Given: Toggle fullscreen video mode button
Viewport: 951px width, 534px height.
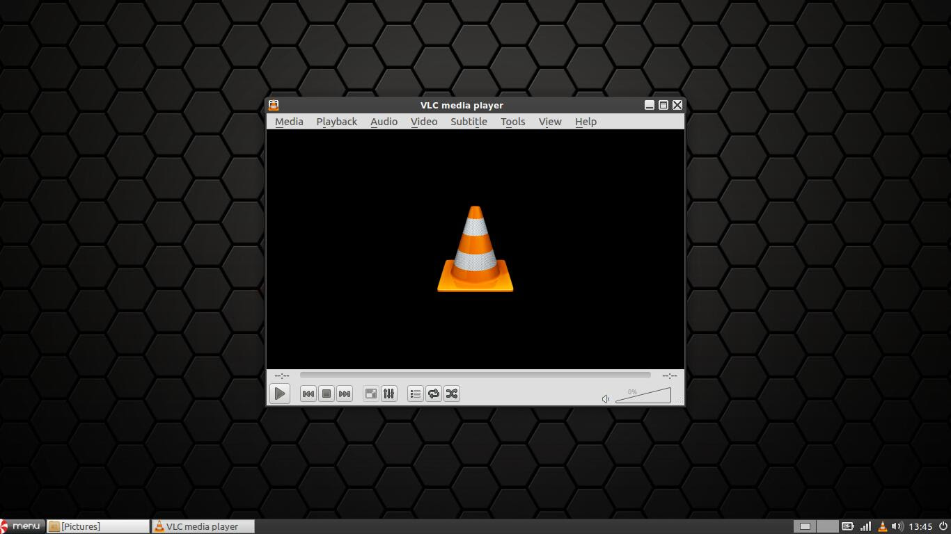Looking at the screenshot, I should [371, 394].
